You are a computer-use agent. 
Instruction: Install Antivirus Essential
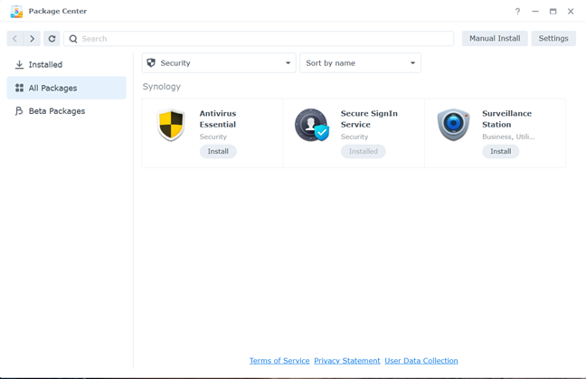coord(218,151)
